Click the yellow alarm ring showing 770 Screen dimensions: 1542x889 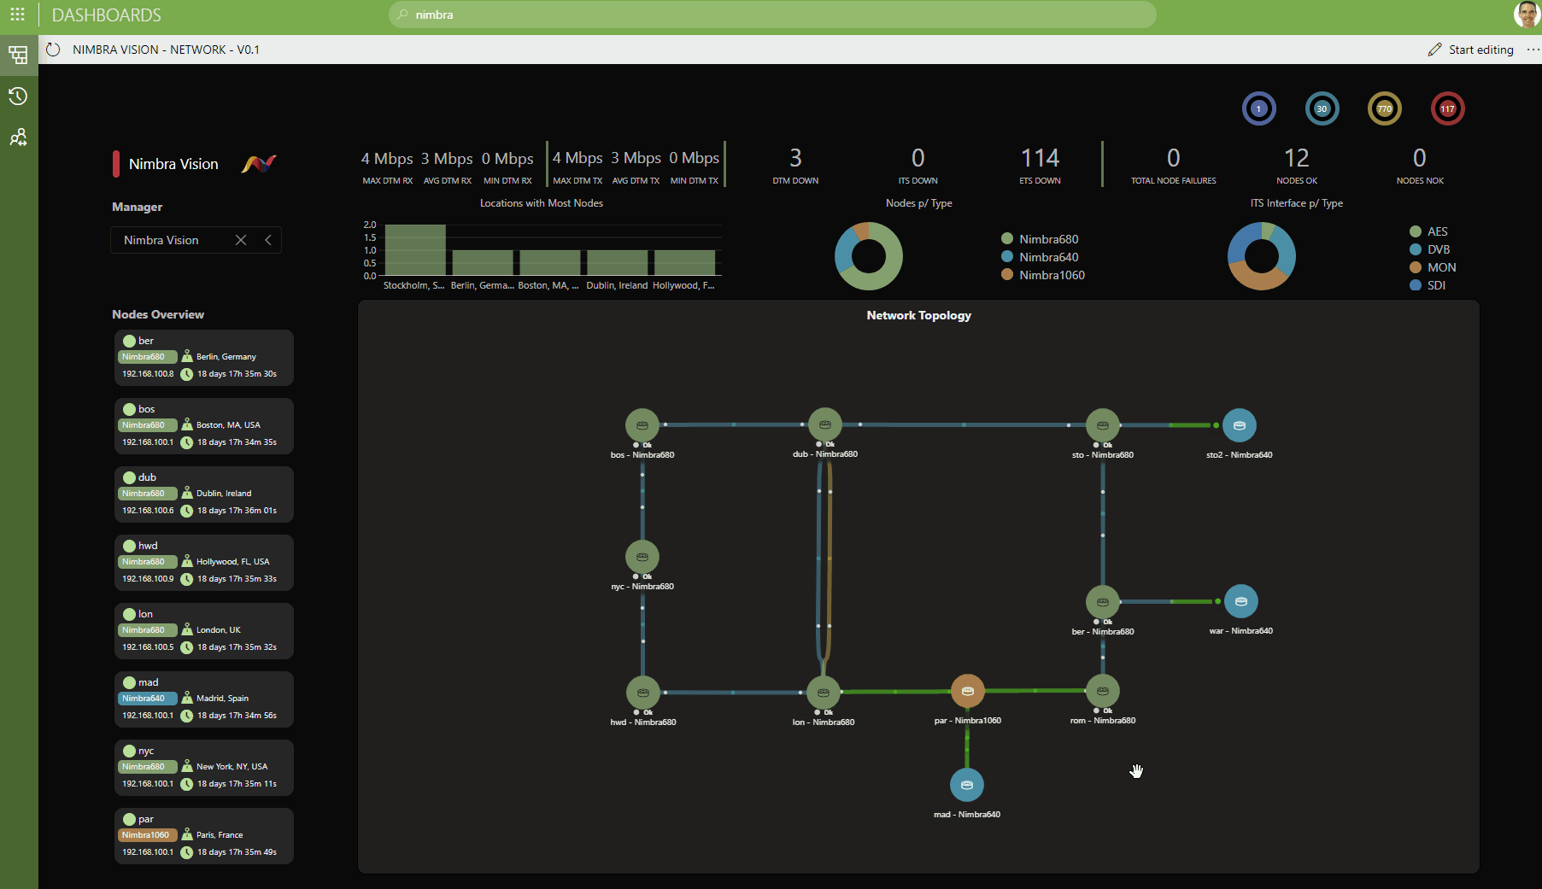click(x=1385, y=108)
